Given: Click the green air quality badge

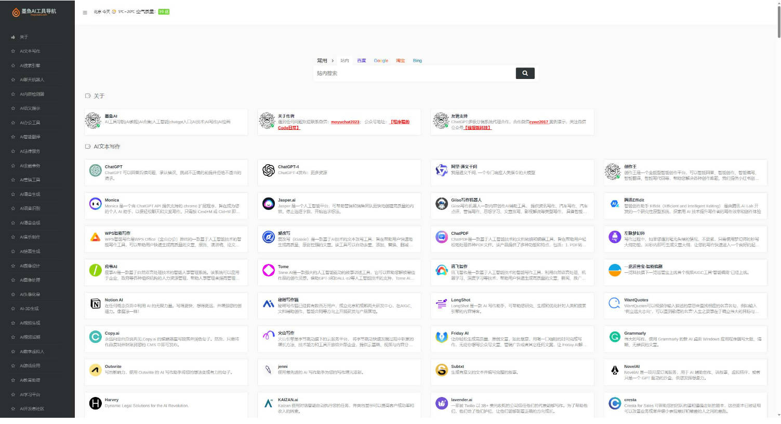Looking at the screenshot, I should 164,11.
